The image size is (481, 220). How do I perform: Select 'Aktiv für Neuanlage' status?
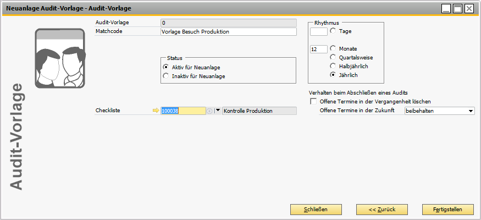(x=166, y=67)
